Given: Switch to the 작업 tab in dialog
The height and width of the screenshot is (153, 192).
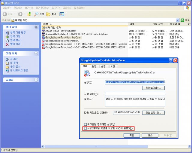Looking at the screenshot, I should pos(86,66).
